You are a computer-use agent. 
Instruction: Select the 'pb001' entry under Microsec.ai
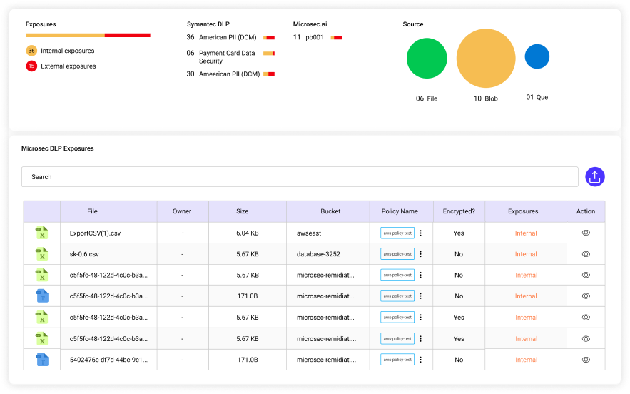[315, 37]
